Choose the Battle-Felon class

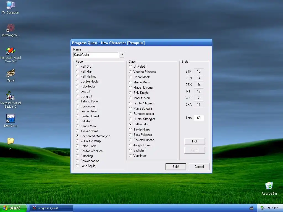139,124
